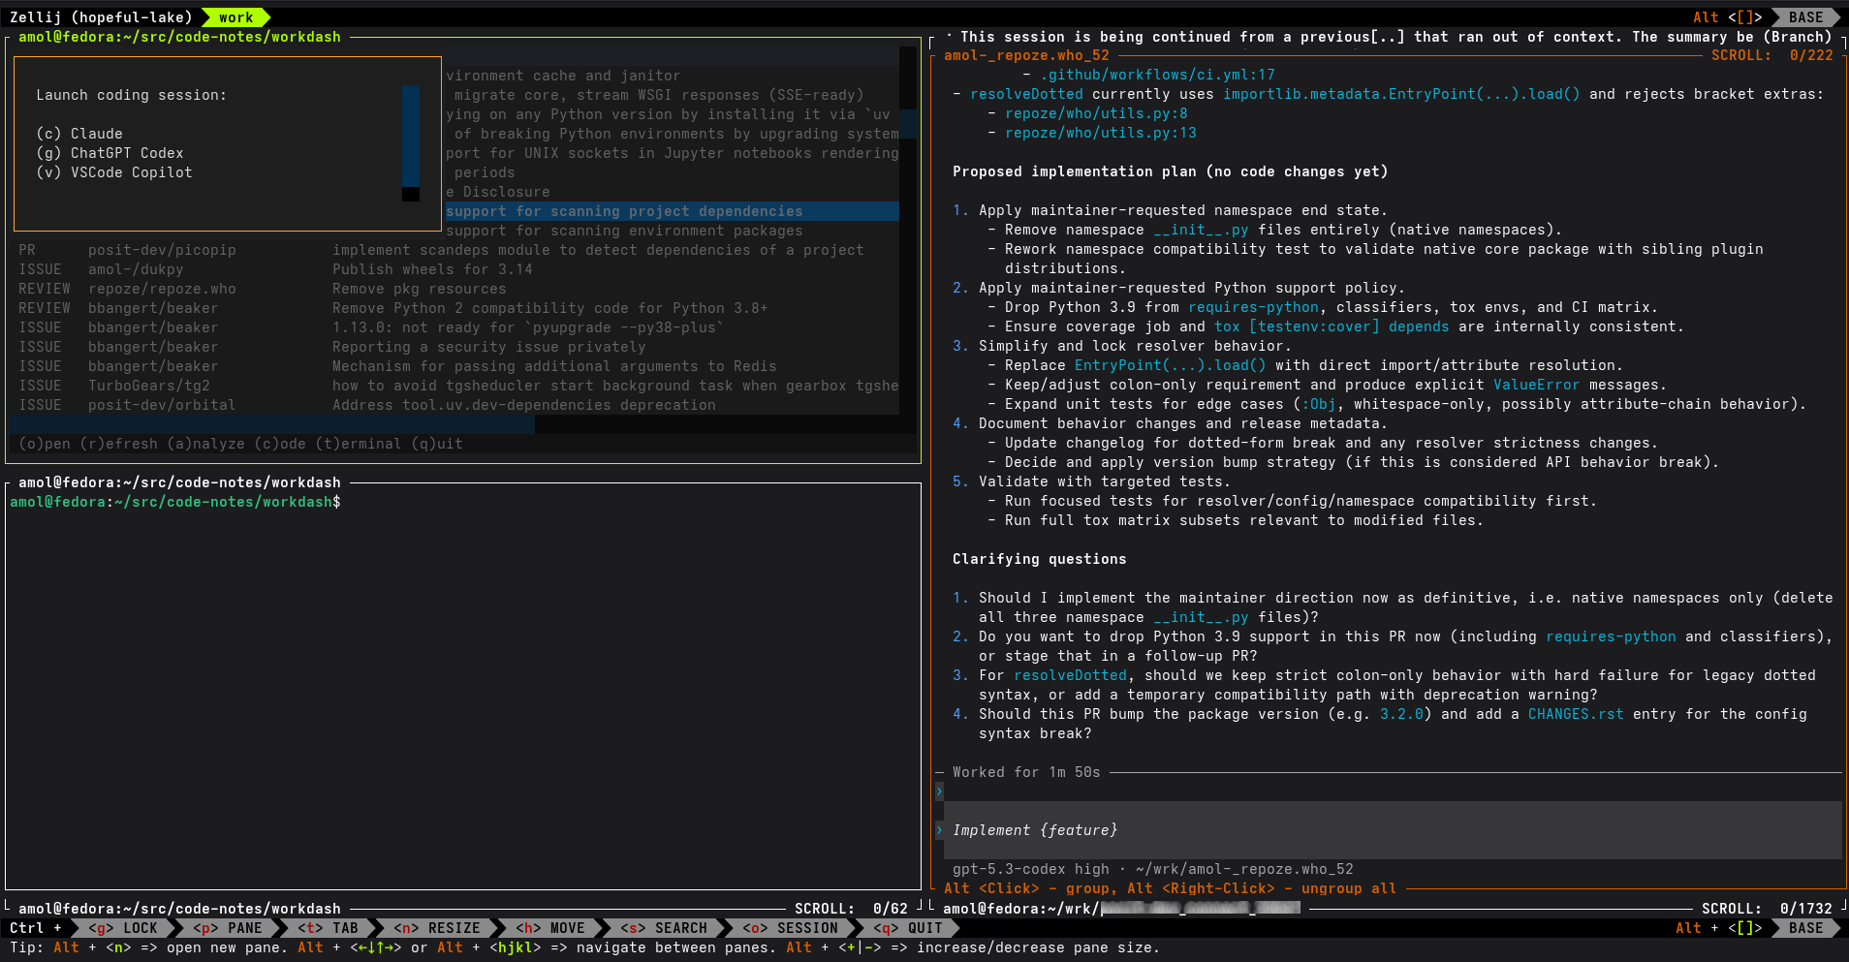This screenshot has height=962, width=1849.
Task: Click the shell prompt in the bottom-left pane
Action: coord(175,502)
